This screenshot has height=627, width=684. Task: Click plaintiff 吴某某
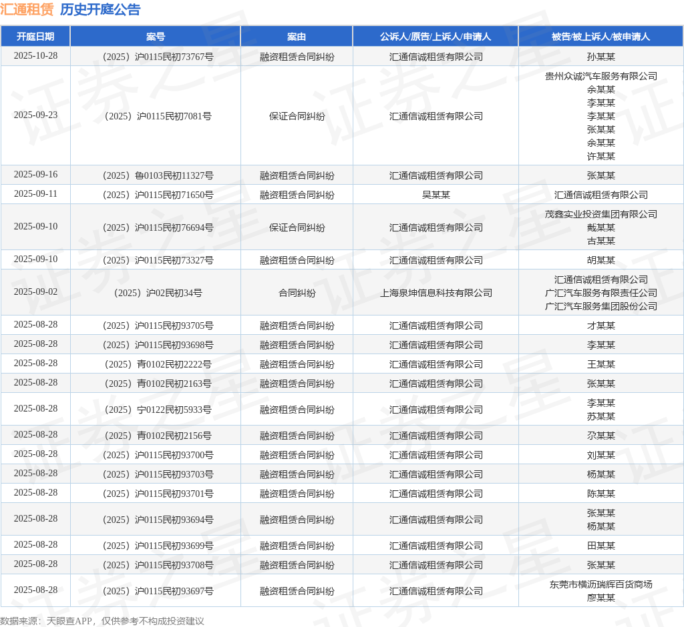point(436,195)
